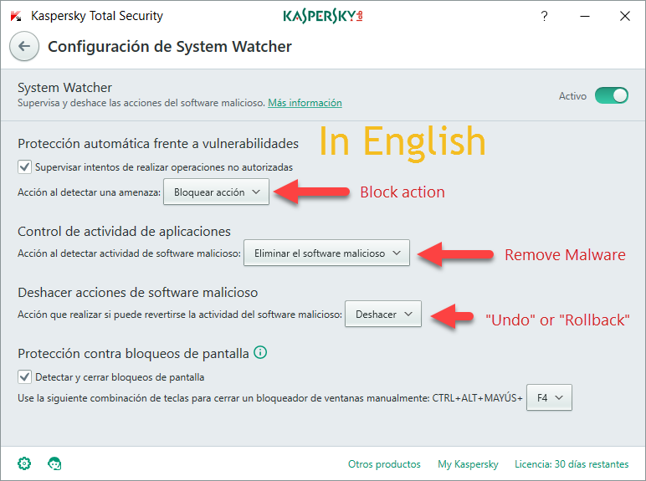646x481 pixels.
Task: Click the help question mark icon
Action: coord(544,16)
